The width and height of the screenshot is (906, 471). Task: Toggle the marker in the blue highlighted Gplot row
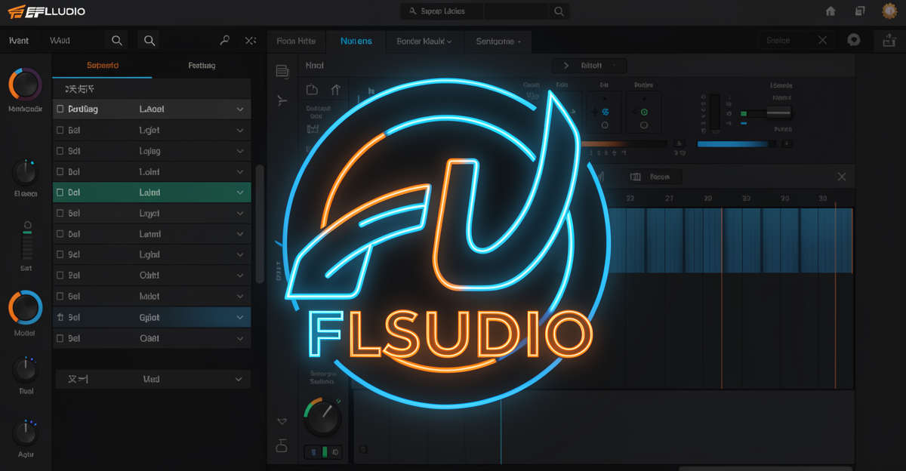60,318
